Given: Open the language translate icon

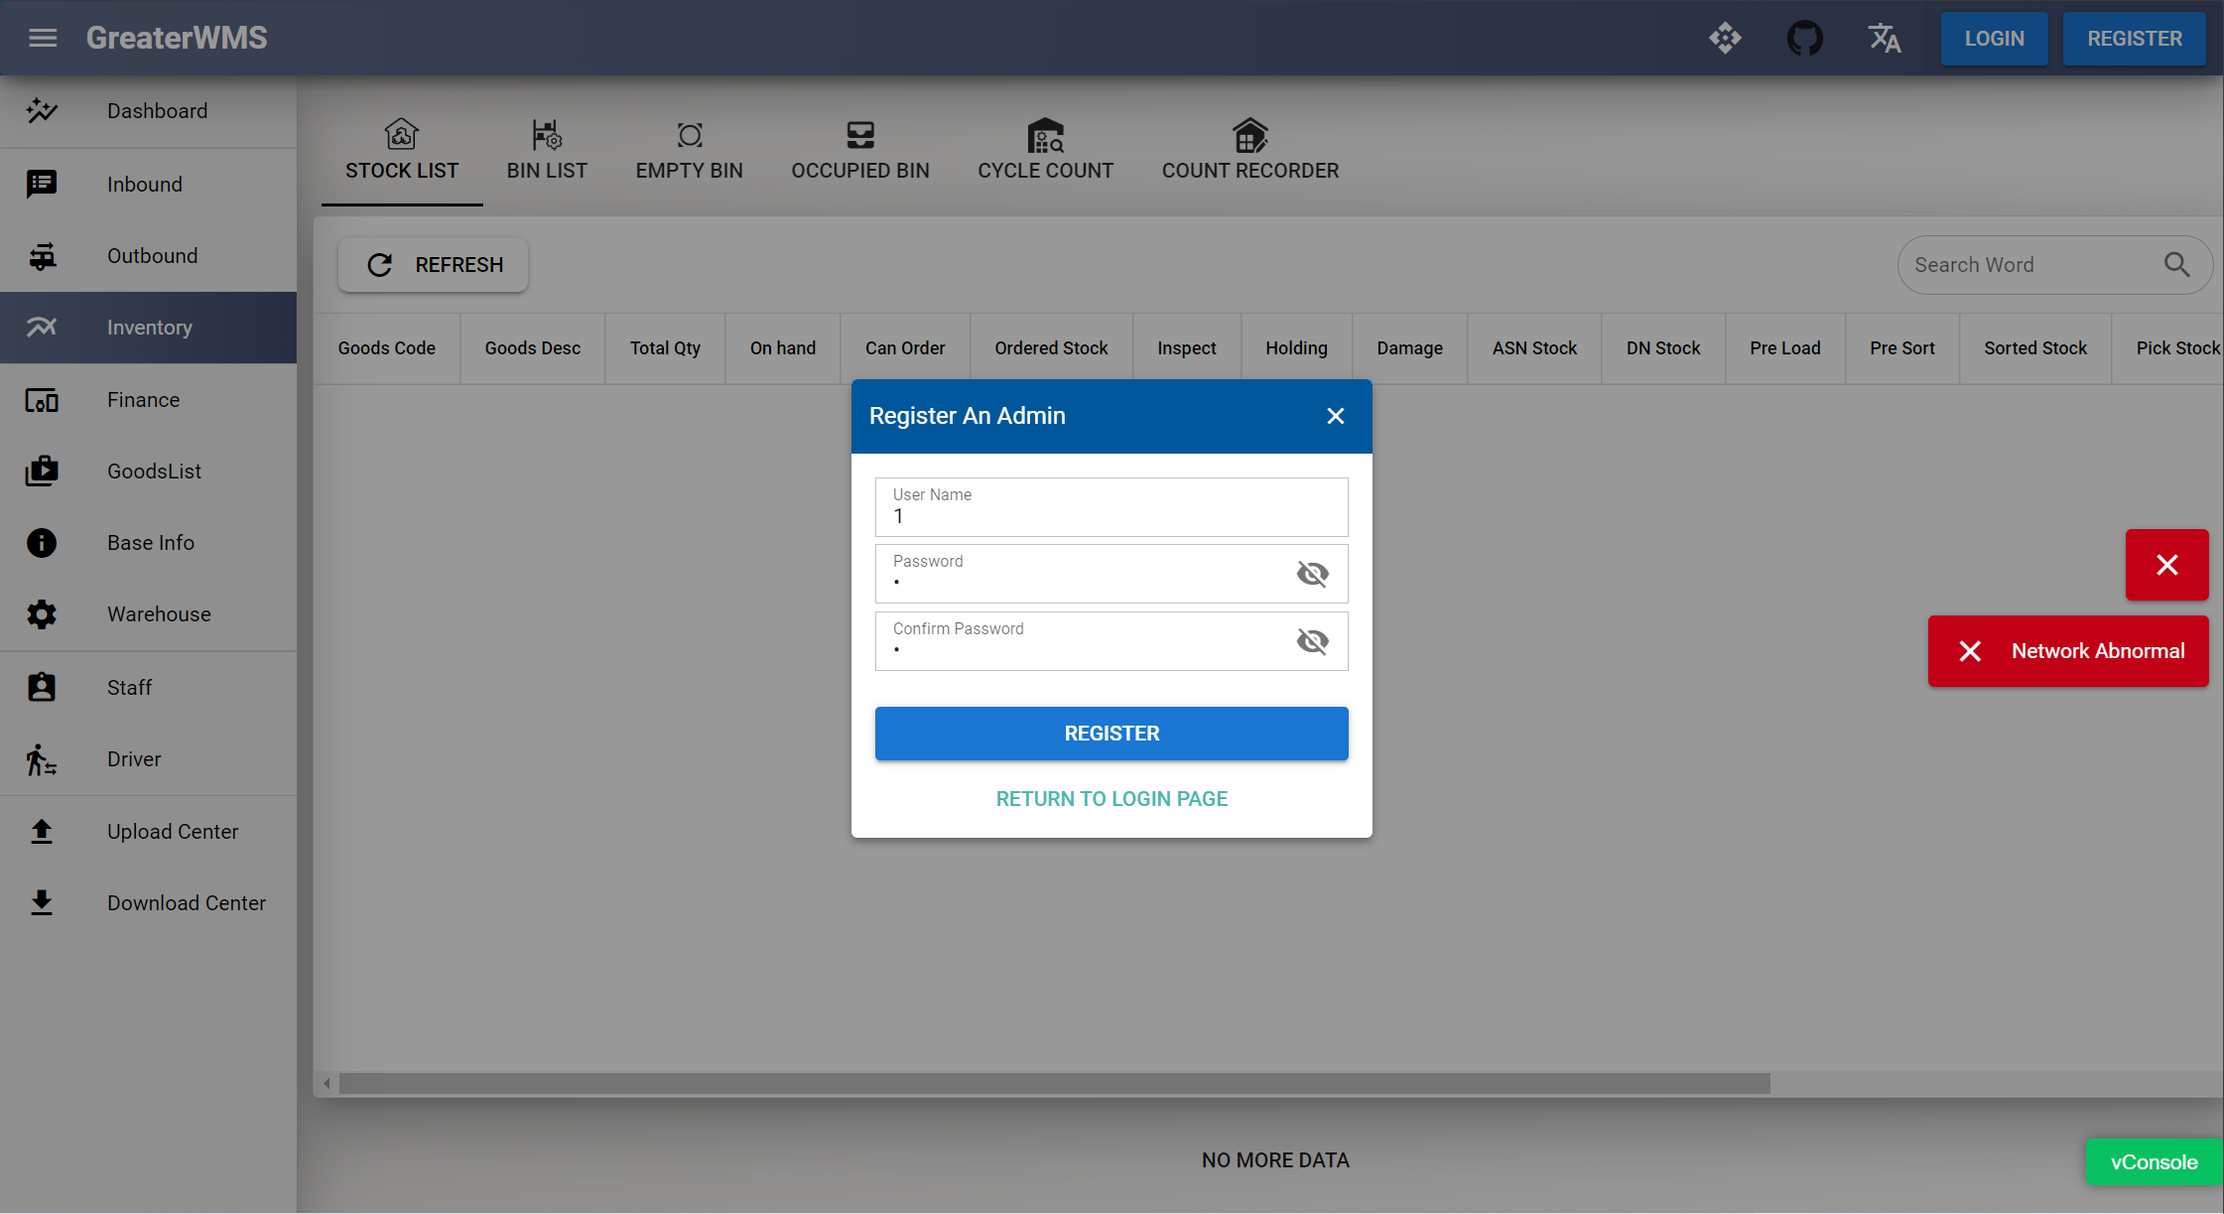Looking at the screenshot, I should [x=1884, y=39].
